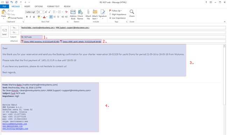Activate the Format Painter
The width and height of the screenshot is (227, 135).
point(15,18)
